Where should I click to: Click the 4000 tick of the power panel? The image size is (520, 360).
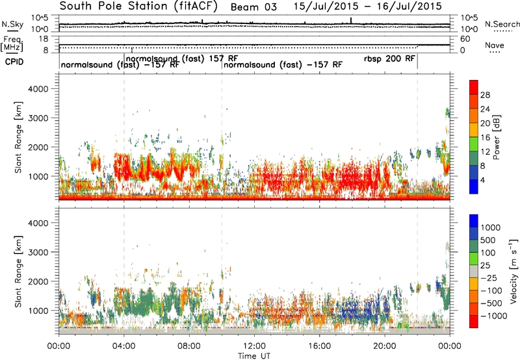coord(38,89)
